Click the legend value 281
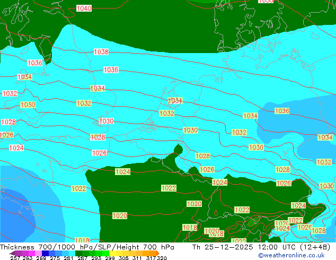The width and height of the screenshot is (336, 260). [x=68, y=258]
